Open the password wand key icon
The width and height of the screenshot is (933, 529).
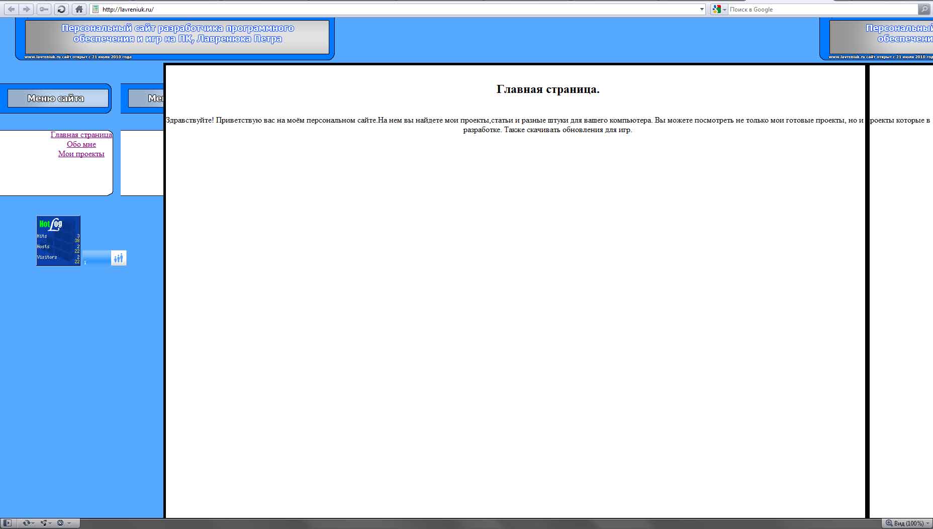coord(44,9)
